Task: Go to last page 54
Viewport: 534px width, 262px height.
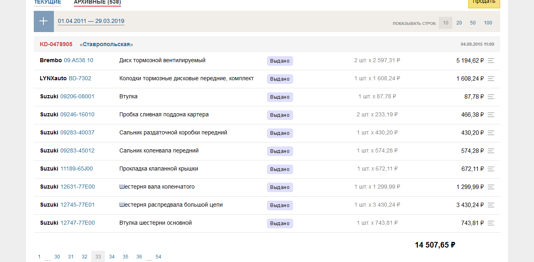Action: (158, 257)
